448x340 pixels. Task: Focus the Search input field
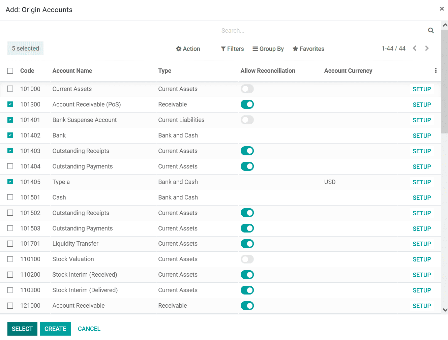click(324, 31)
